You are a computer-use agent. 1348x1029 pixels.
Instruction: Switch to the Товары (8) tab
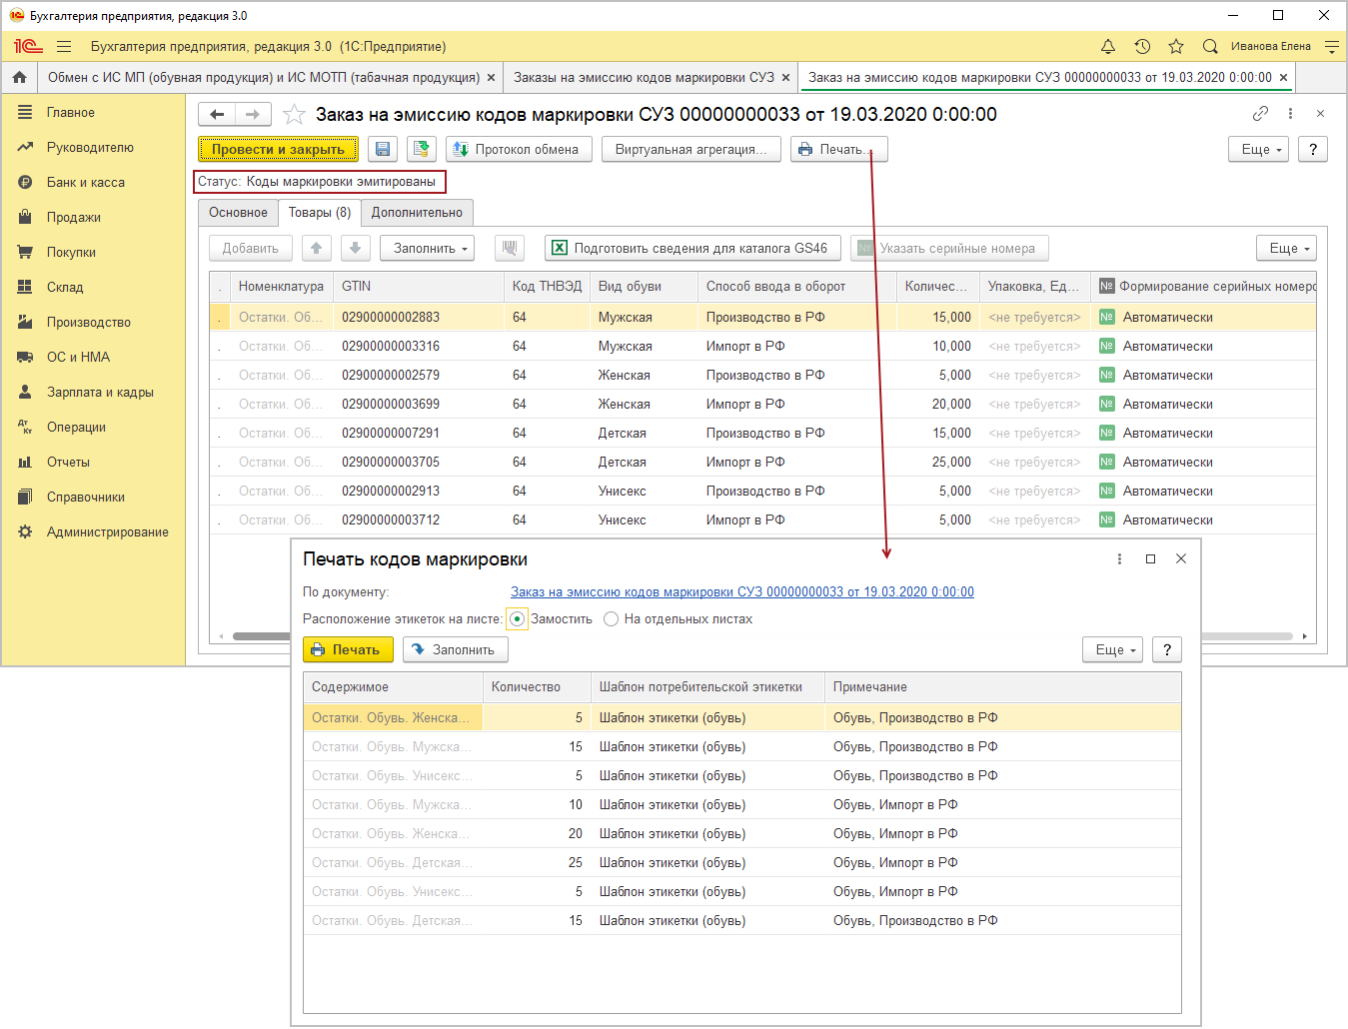(x=320, y=213)
